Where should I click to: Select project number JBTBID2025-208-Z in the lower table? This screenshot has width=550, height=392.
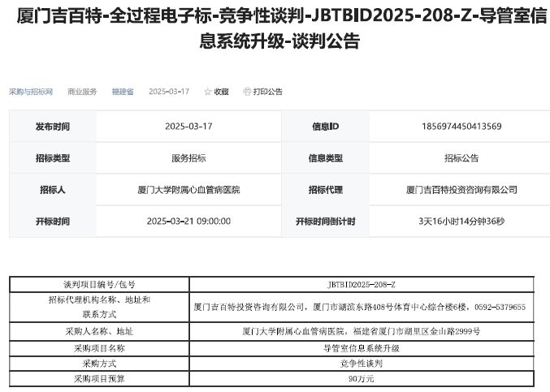coord(362,285)
